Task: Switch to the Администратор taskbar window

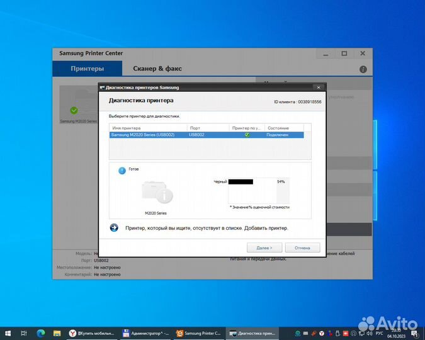Action: click(146, 333)
